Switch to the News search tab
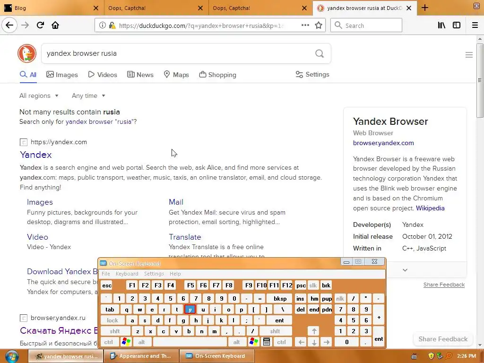 click(140, 75)
